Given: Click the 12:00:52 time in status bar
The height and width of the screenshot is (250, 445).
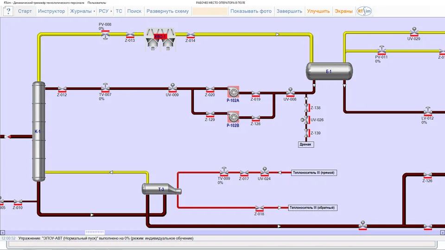Looking at the screenshot, I should (8, 238).
